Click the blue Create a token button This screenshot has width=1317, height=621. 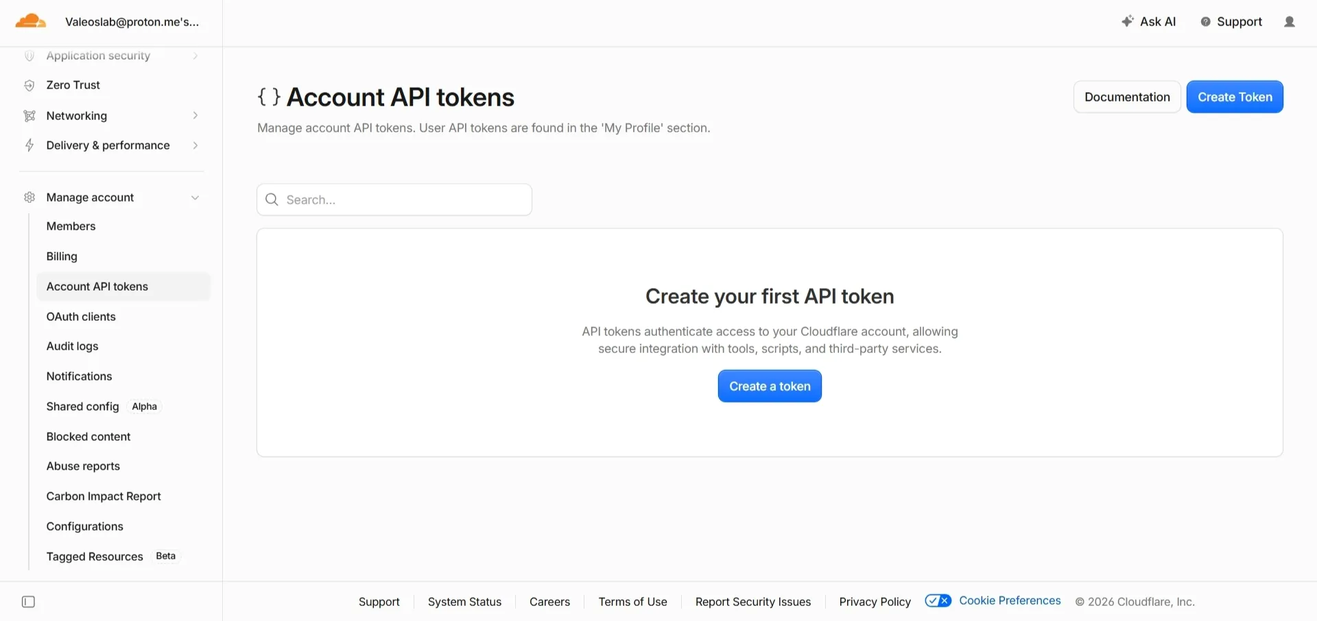pyautogui.click(x=770, y=386)
